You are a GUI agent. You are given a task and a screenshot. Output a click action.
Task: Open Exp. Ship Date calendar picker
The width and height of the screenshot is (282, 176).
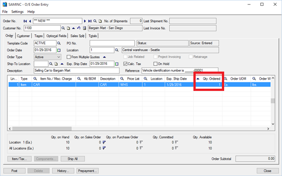117,64
